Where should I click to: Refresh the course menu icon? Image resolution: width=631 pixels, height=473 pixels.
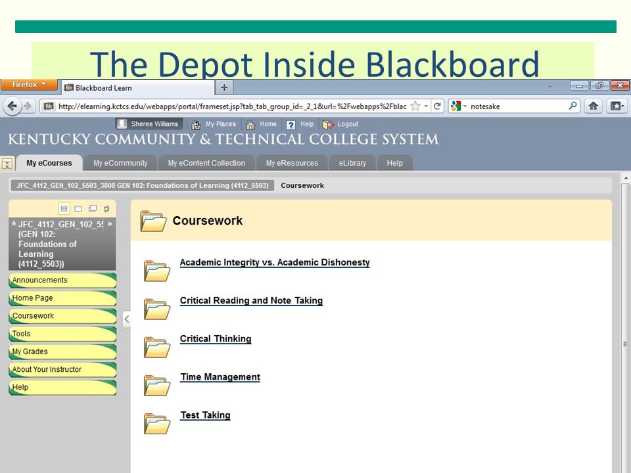[106, 209]
